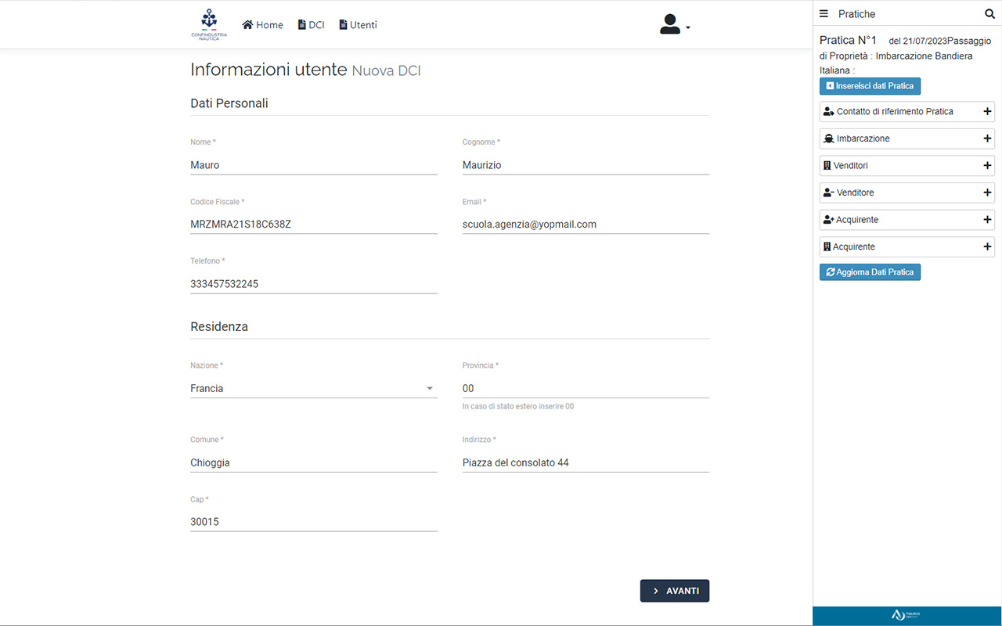Click the person-plus icon beside Acquirente

pos(829,220)
